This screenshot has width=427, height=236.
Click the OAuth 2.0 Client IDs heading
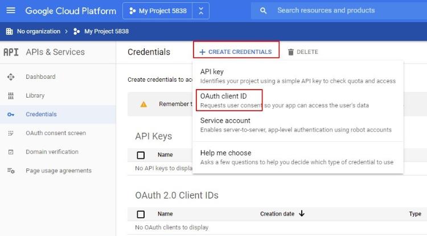coord(176,195)
